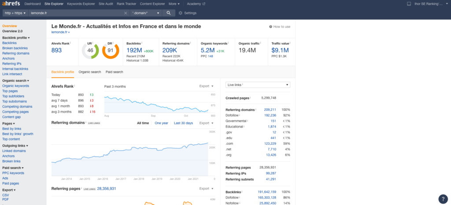Screen dimensions: 451x205
Task: Click the Ahrefs logo
Action: coord(11,4)
